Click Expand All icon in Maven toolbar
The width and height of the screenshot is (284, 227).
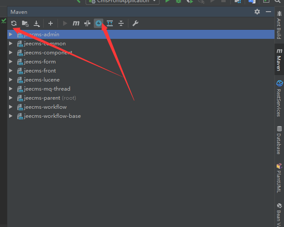[x=110, y=23]
